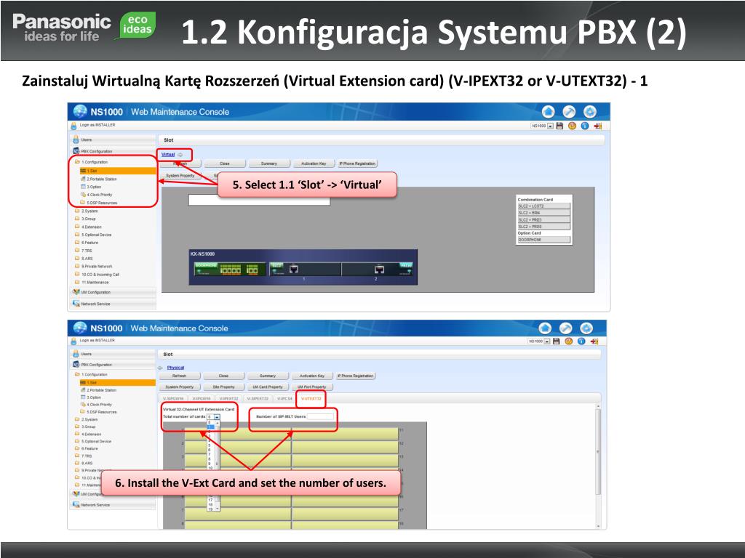The image size is (745, 558).
Task: Click the gear icon in lower console header
Action: click(586, 328)
